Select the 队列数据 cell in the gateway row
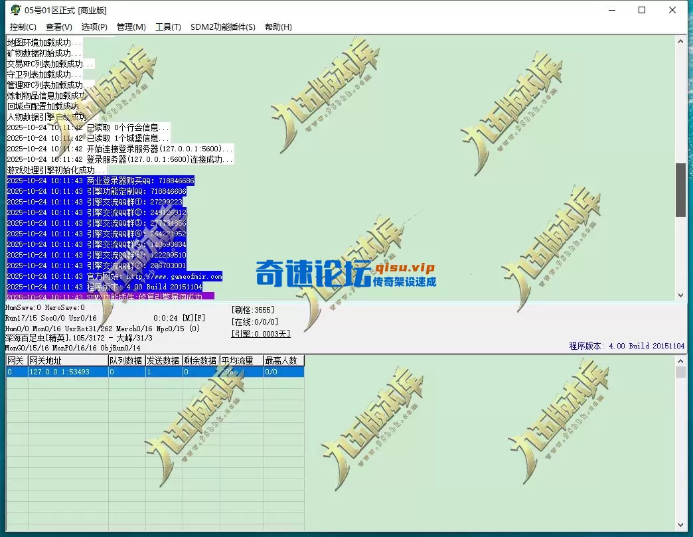 [x=127, y=372]
